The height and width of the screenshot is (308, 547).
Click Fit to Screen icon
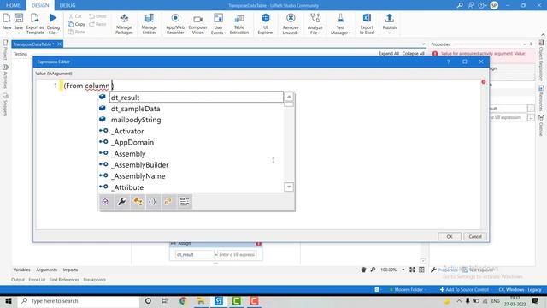412,269
